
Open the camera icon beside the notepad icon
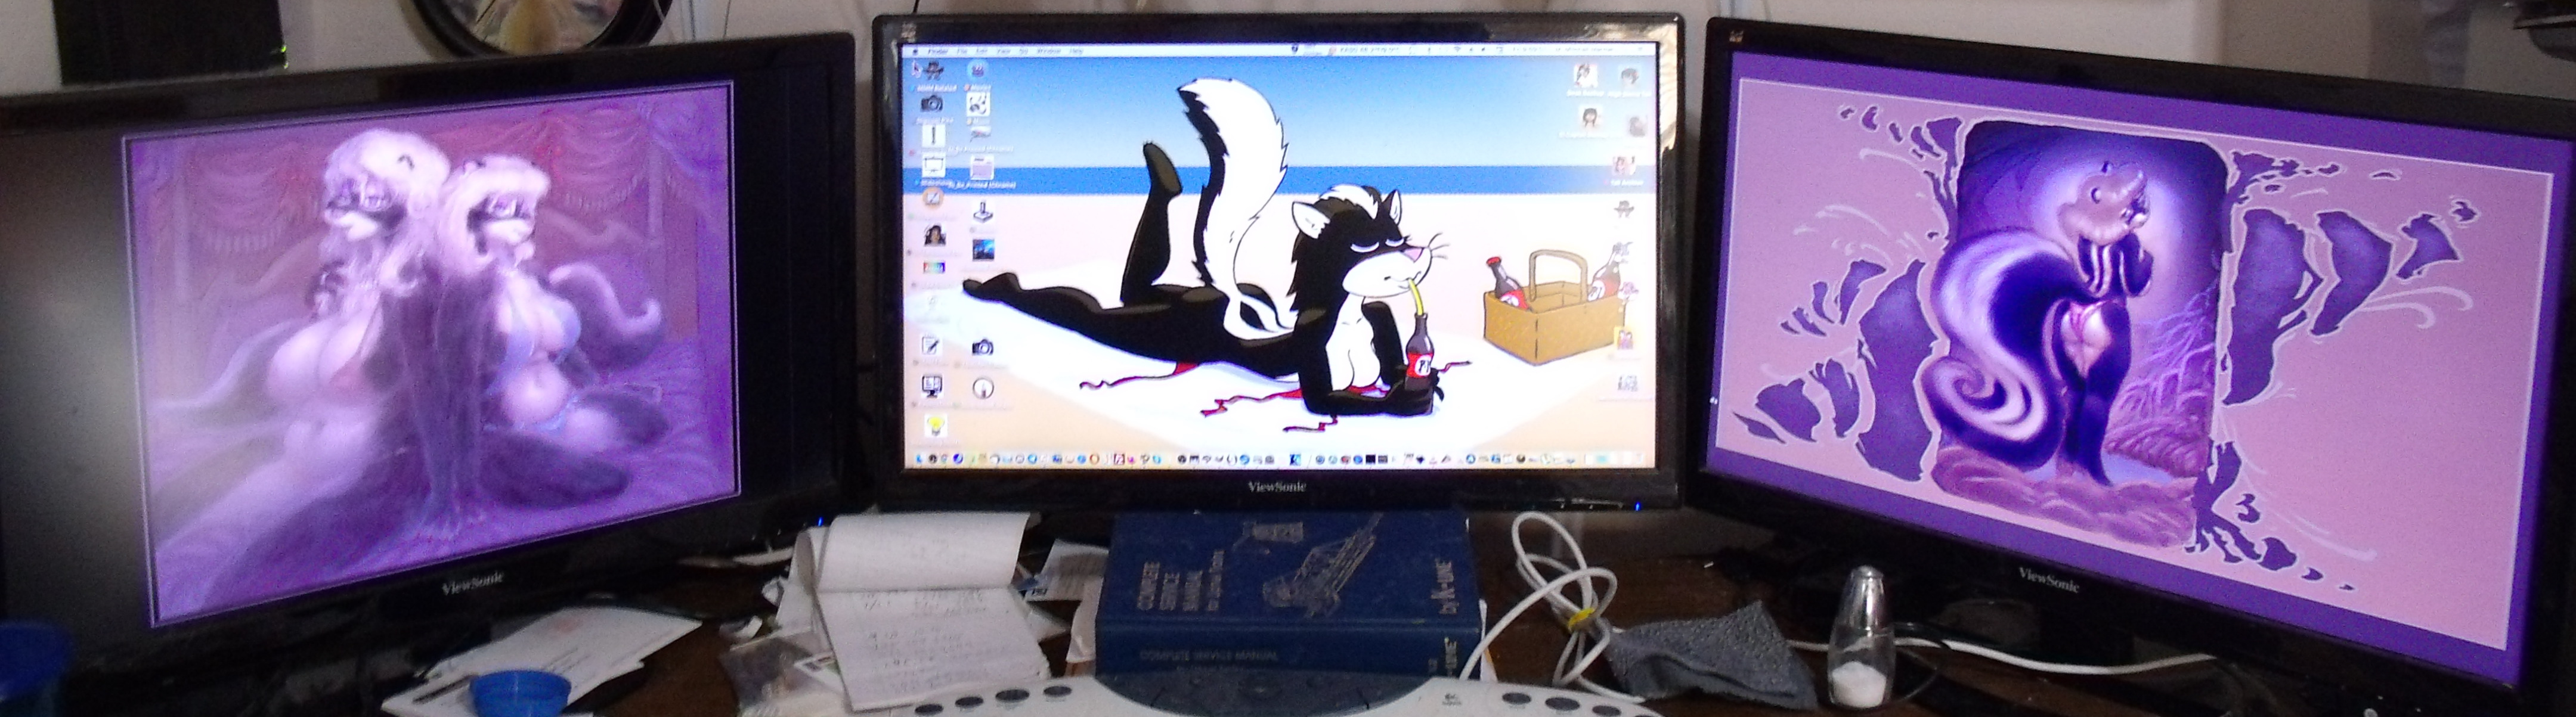click(982, 347)
